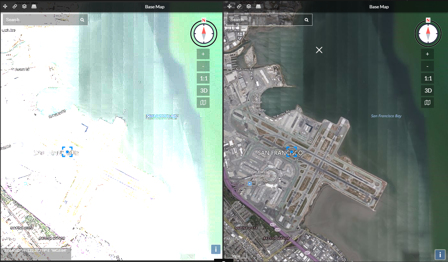Zoom out with minus button on right map
Image resolution: width=448 pixels, height=262 pixels.
click(427, 66)
